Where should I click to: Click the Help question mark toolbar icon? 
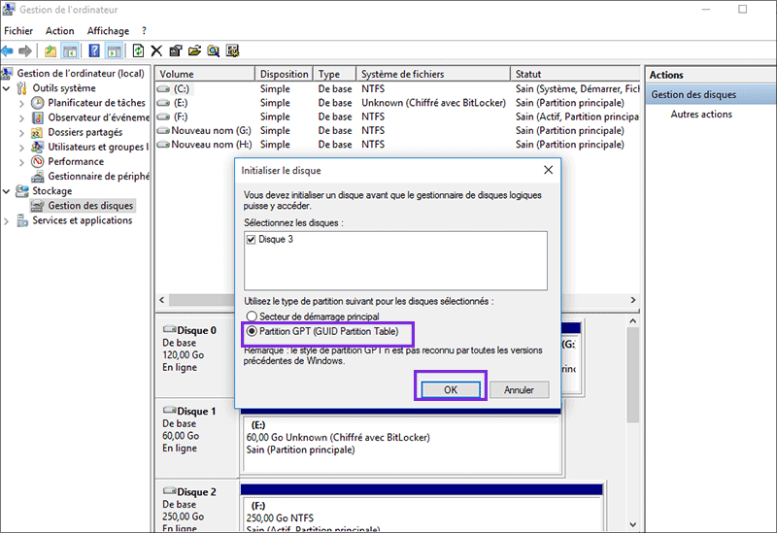click(x=94, y=50)
